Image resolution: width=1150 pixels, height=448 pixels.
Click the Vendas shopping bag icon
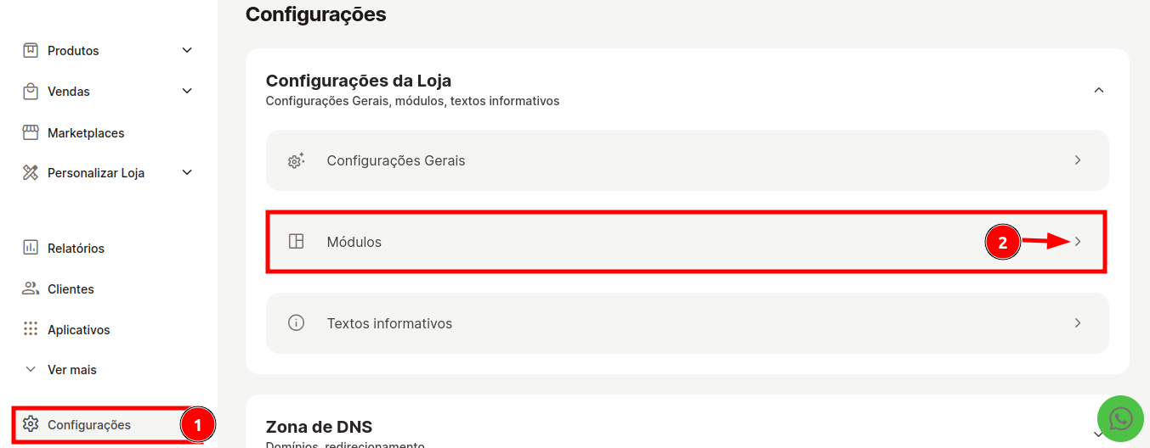(x=31, y=91)
